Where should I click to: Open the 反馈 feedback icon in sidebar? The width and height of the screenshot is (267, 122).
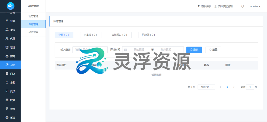tap(7, 91)
